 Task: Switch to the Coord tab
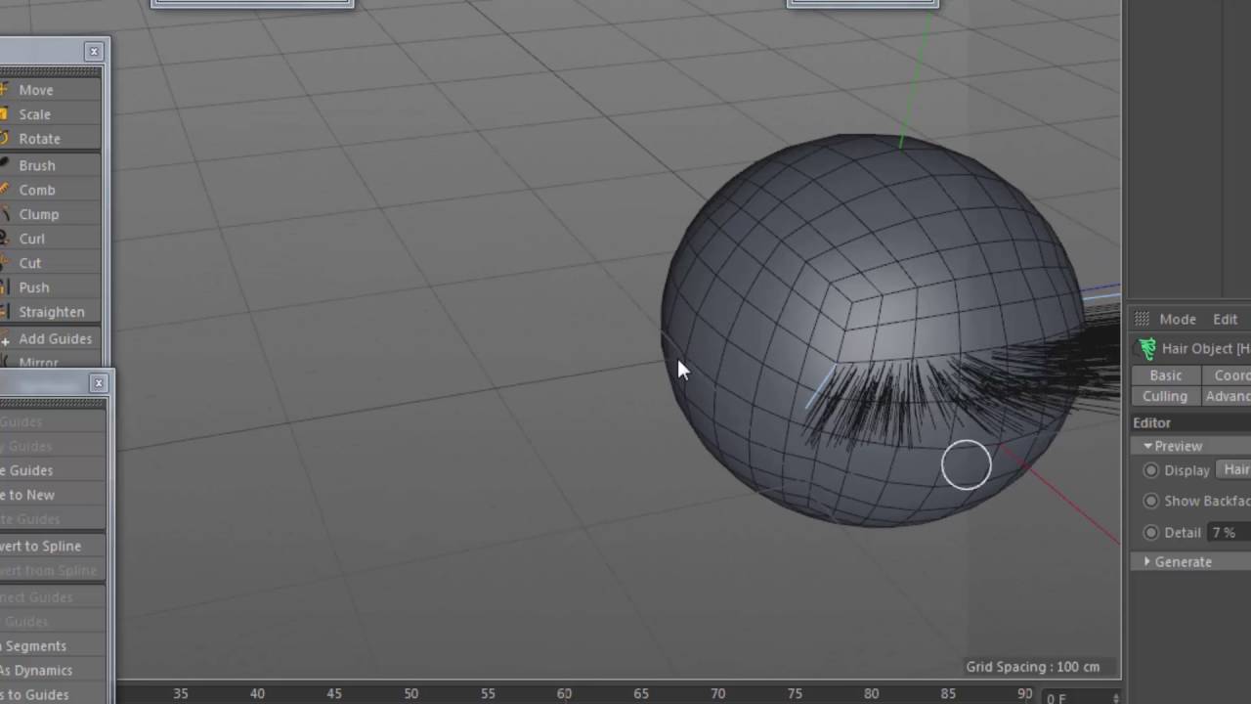pyautogui.click(x=1226, y=375)
